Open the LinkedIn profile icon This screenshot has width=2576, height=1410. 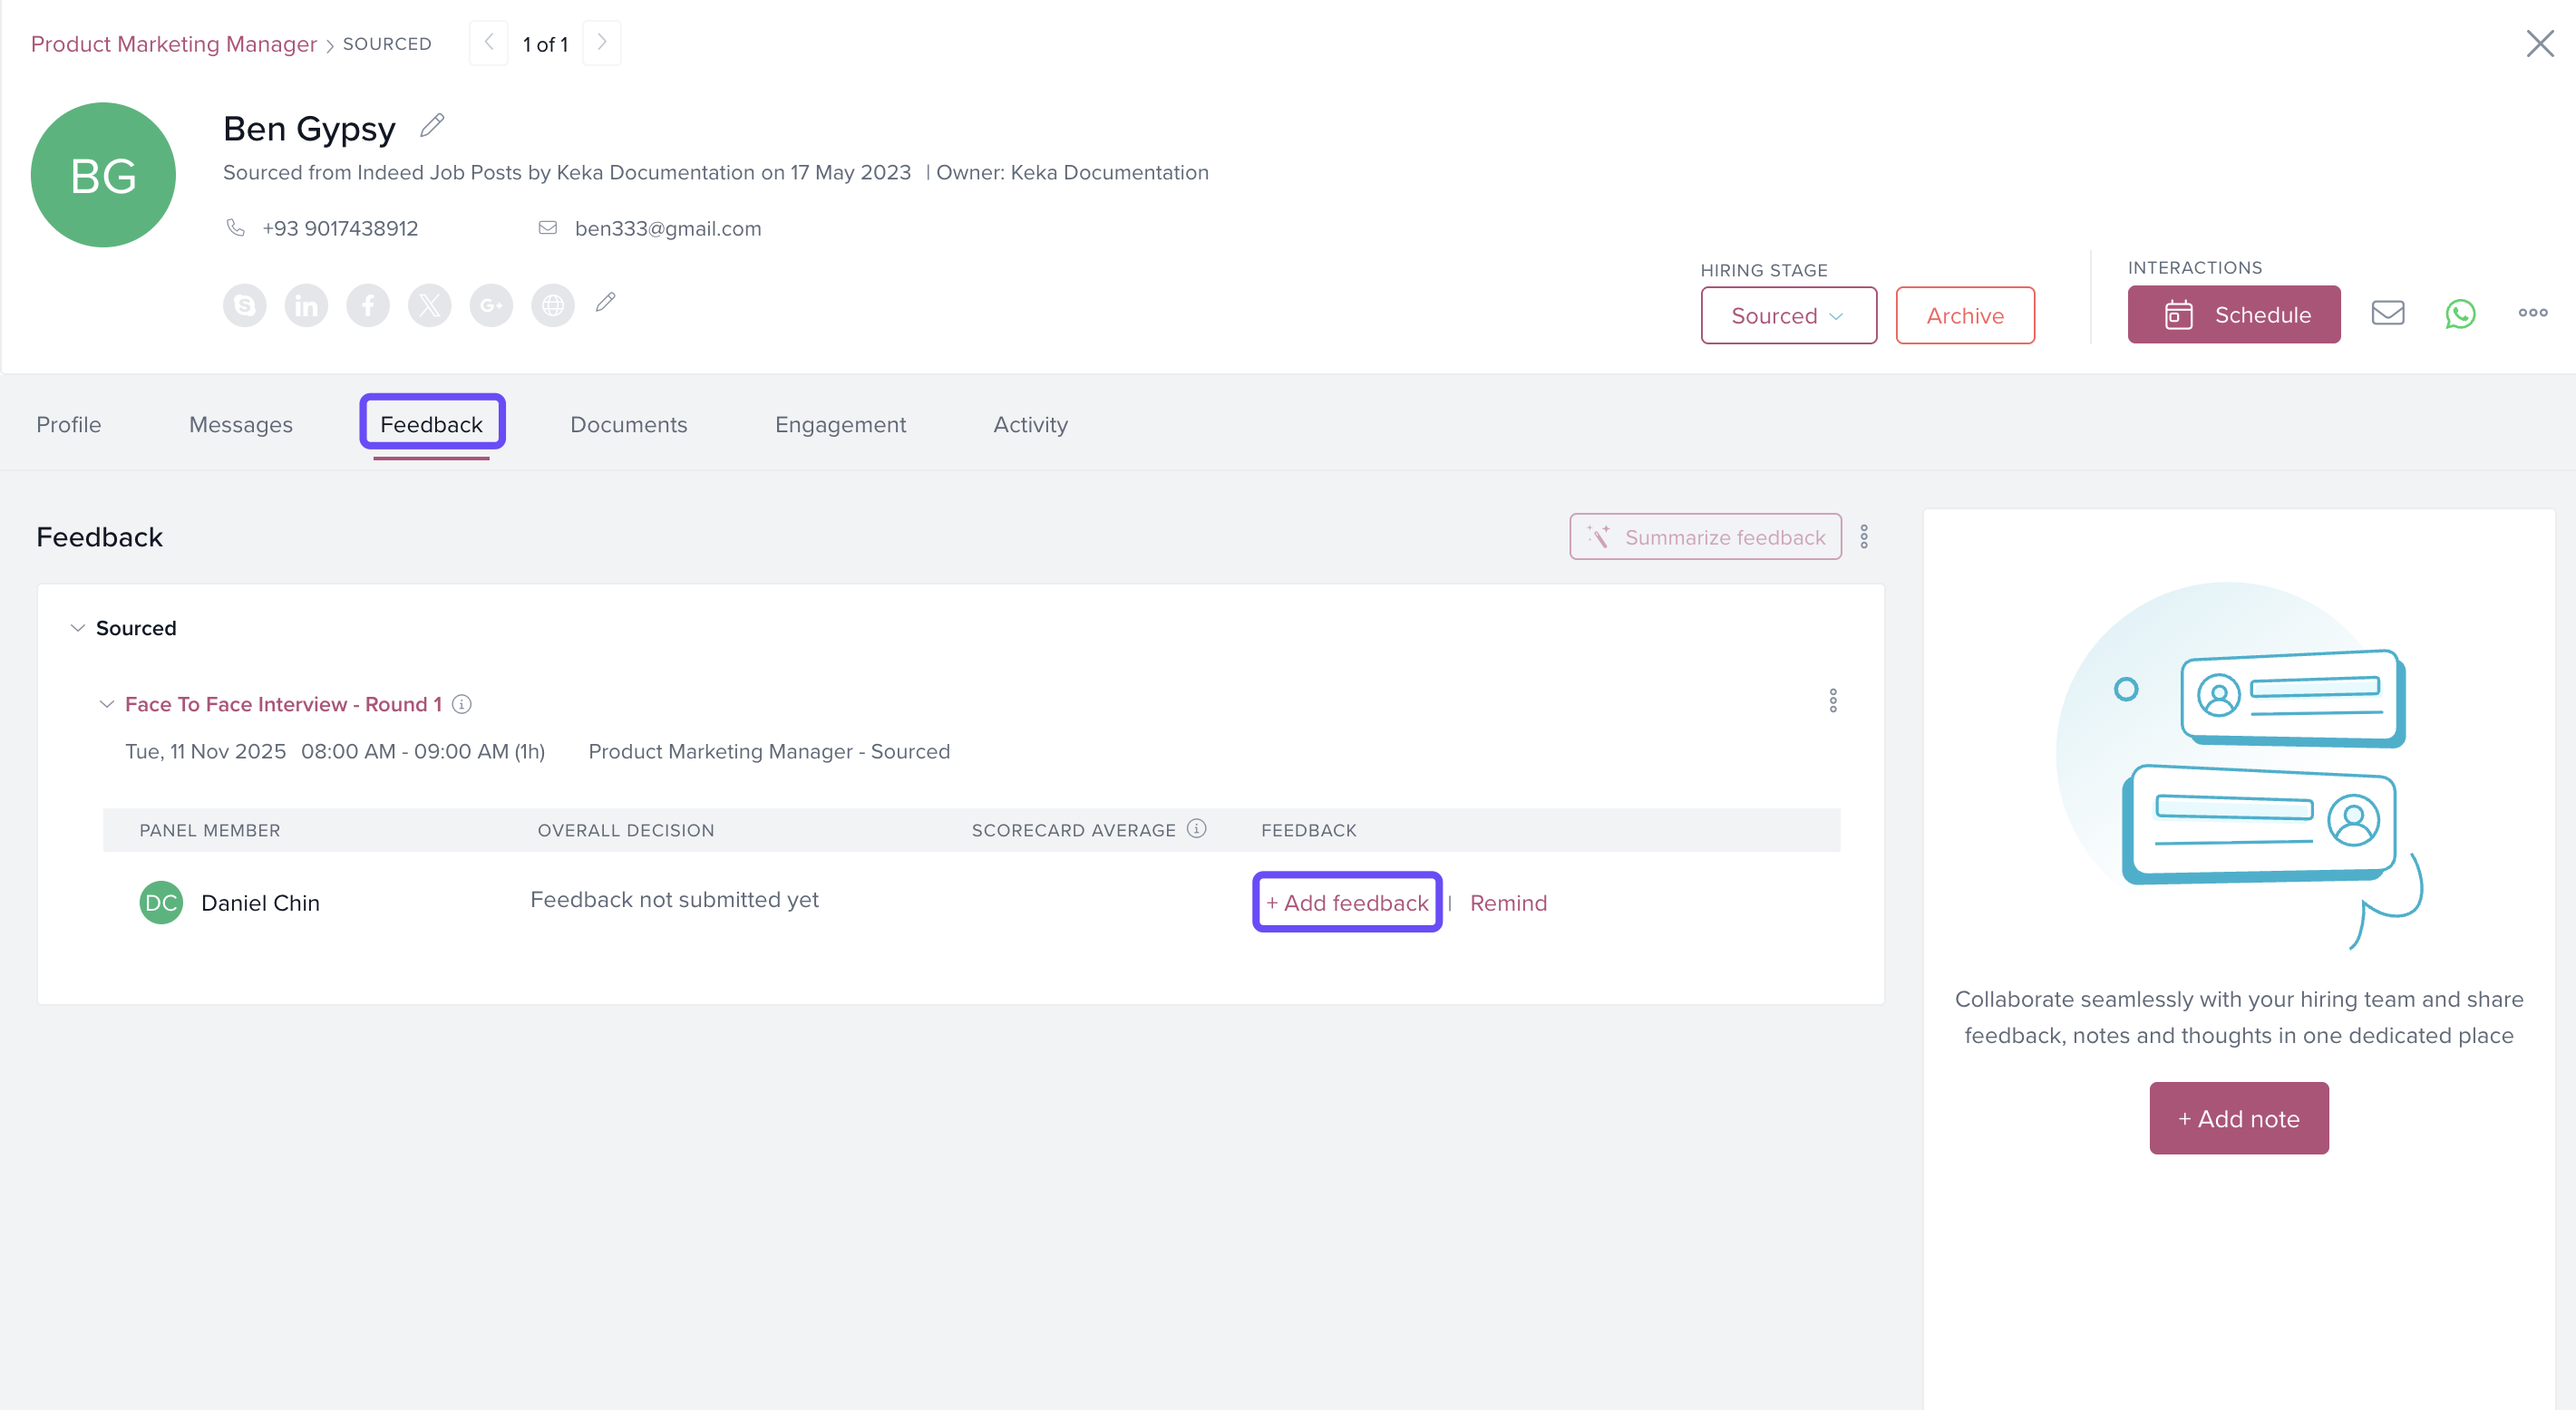click(x=306, y=305)
